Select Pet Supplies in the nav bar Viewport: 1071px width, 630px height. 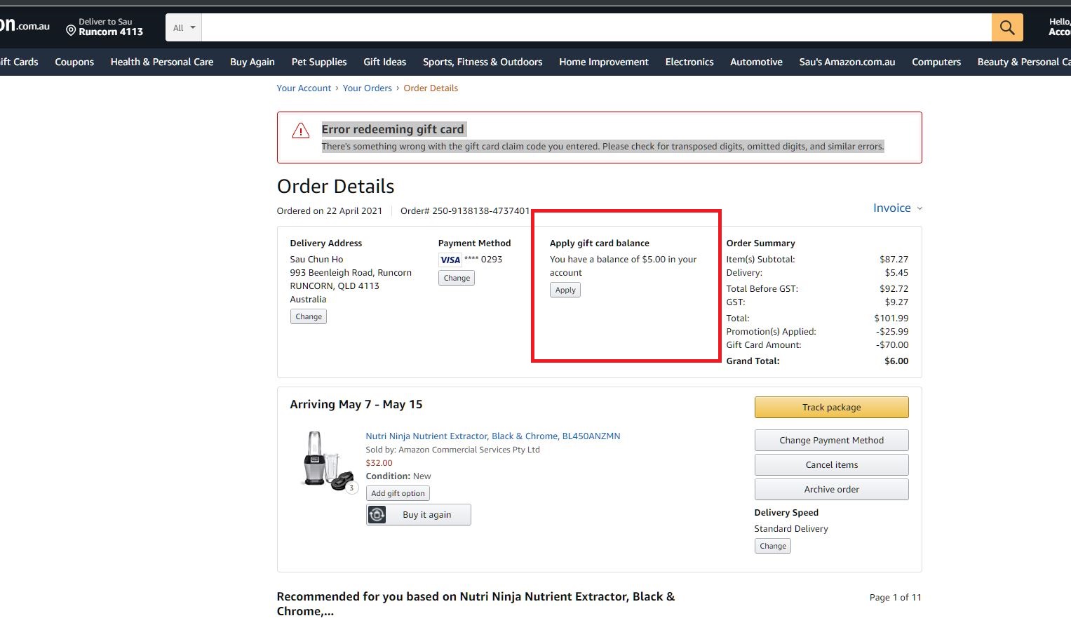click(x=319, y=62)
